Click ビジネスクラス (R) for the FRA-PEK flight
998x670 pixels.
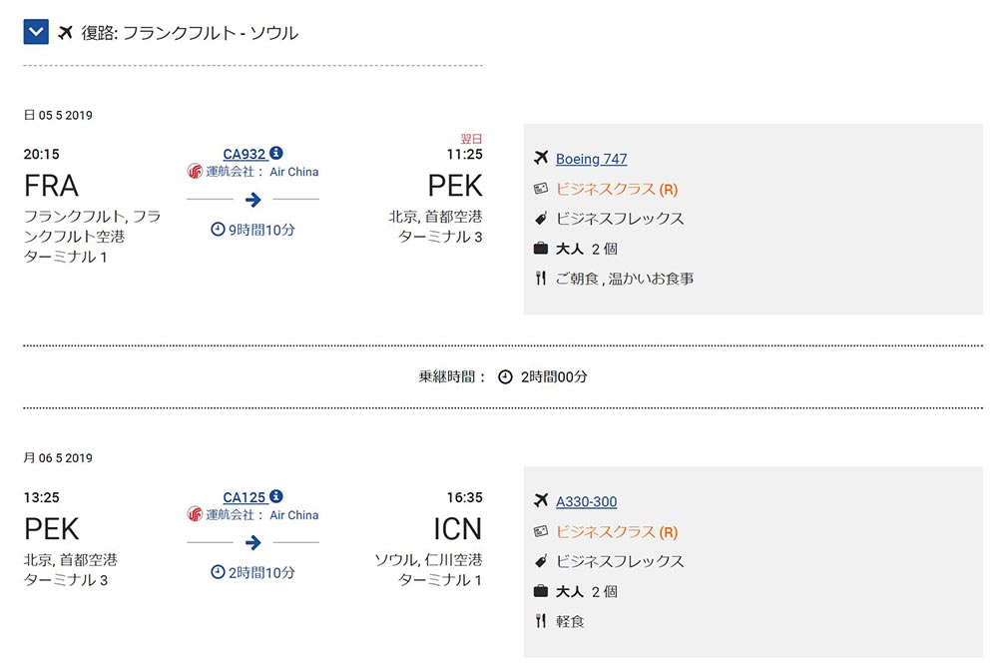coord(616,189)
